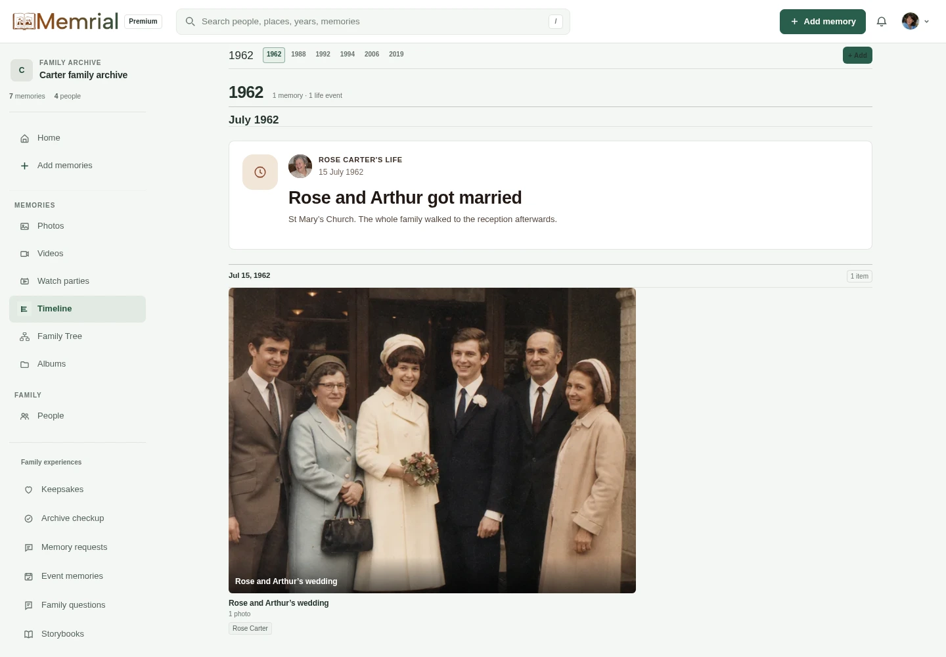This screenshot has height=657, width=946.
Task: Jump to year 1962 chip
Action: (x=274, y=55)
